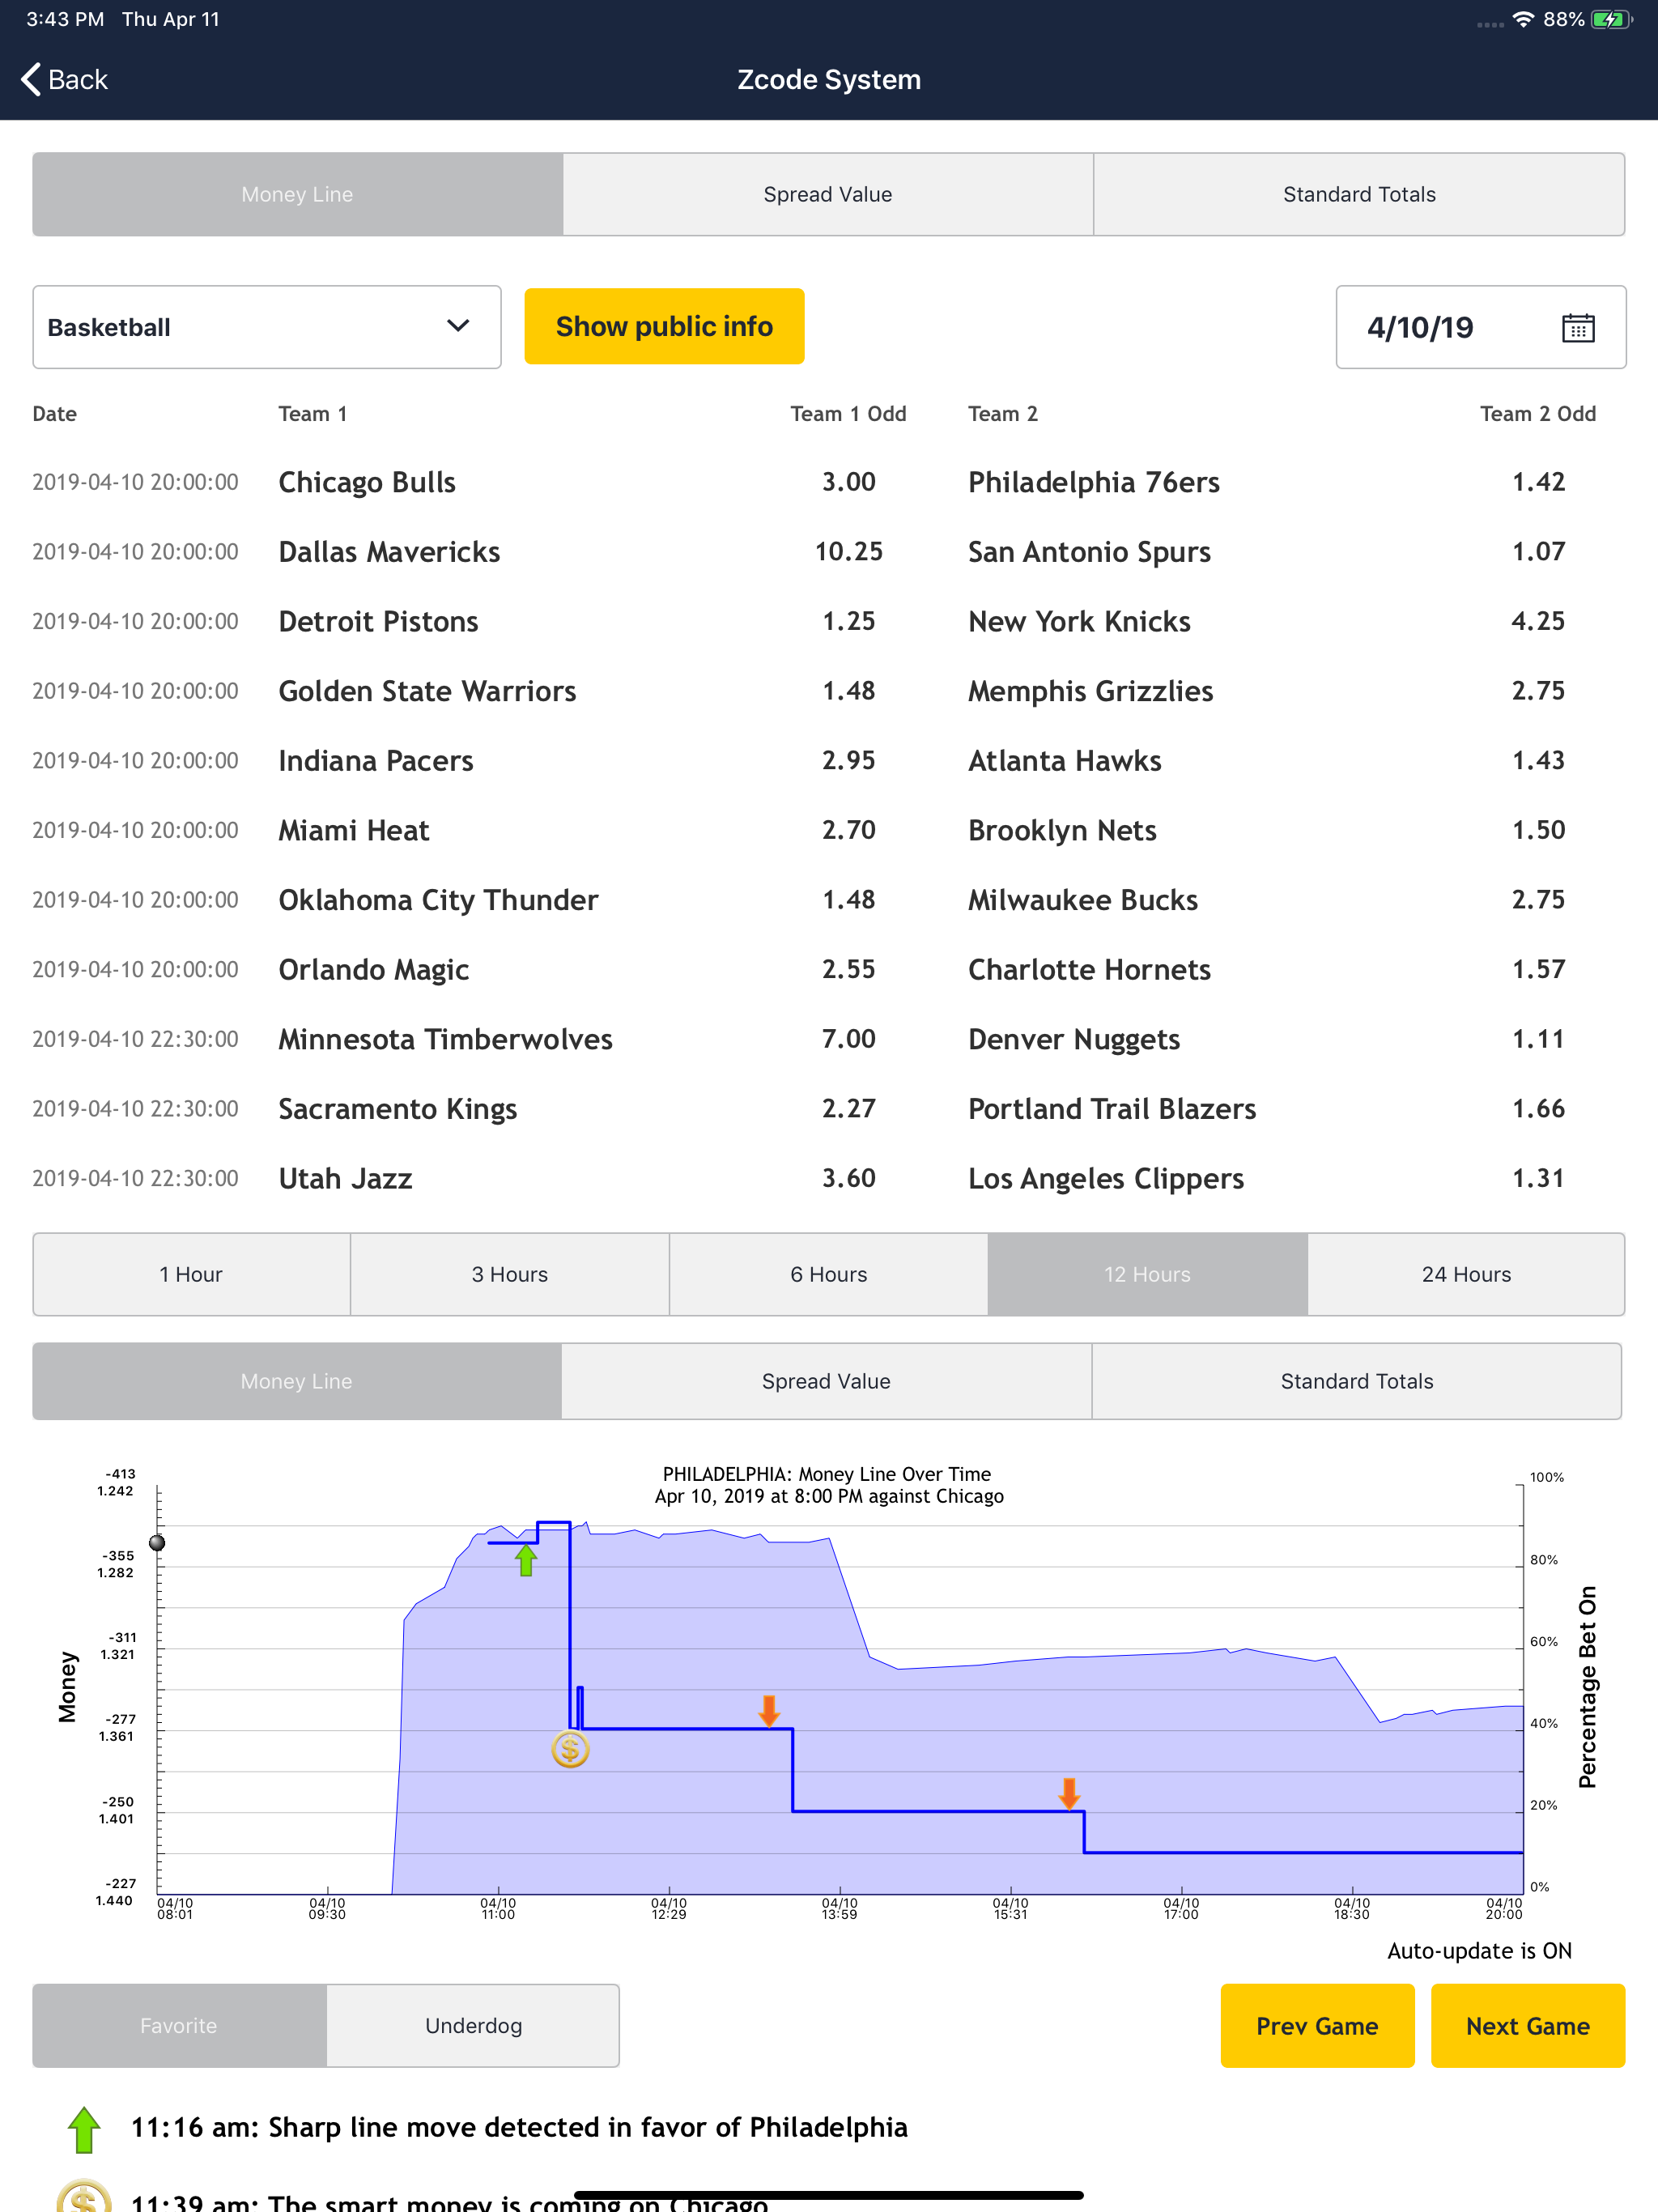Select the Golden State Warriors team name

coord(427,691)
